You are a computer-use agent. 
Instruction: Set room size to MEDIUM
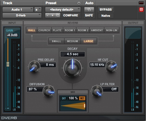tap(73, 41)
